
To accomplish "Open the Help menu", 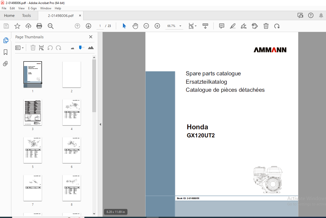I will click(58, 8).
